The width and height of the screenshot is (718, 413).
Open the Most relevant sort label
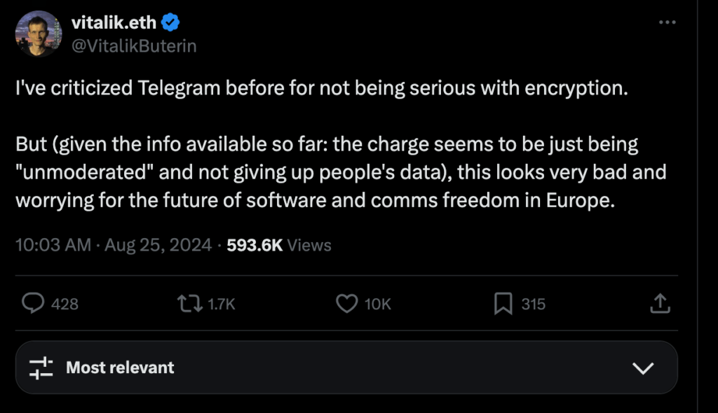(x=120, y=367)
